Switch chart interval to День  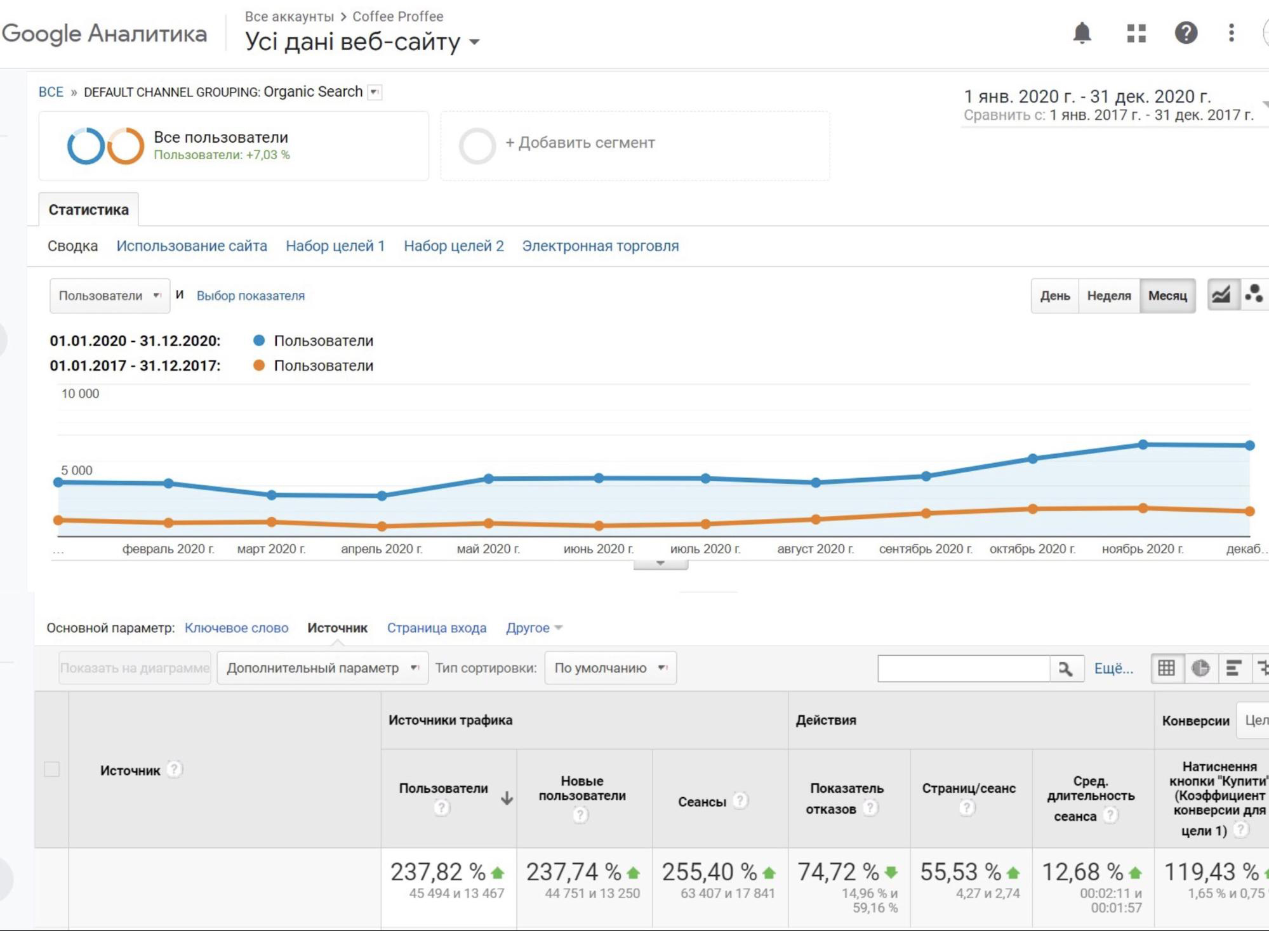tap(1054, 296)
